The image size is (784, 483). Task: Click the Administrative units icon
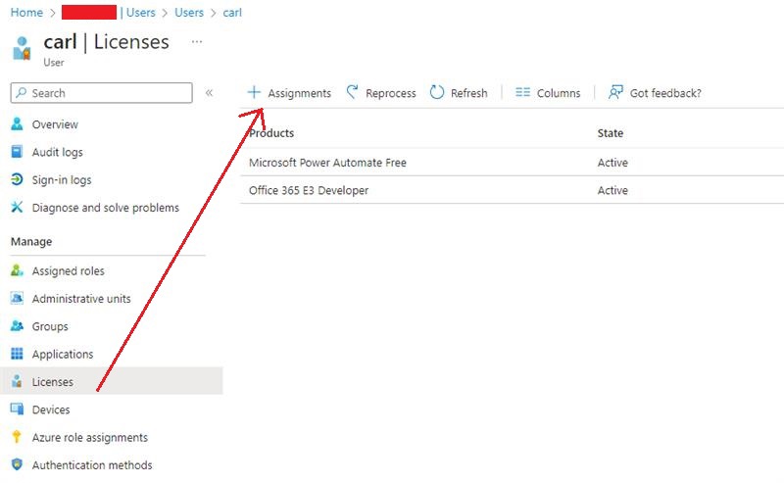pyautogui.click(x=17, y=298)
